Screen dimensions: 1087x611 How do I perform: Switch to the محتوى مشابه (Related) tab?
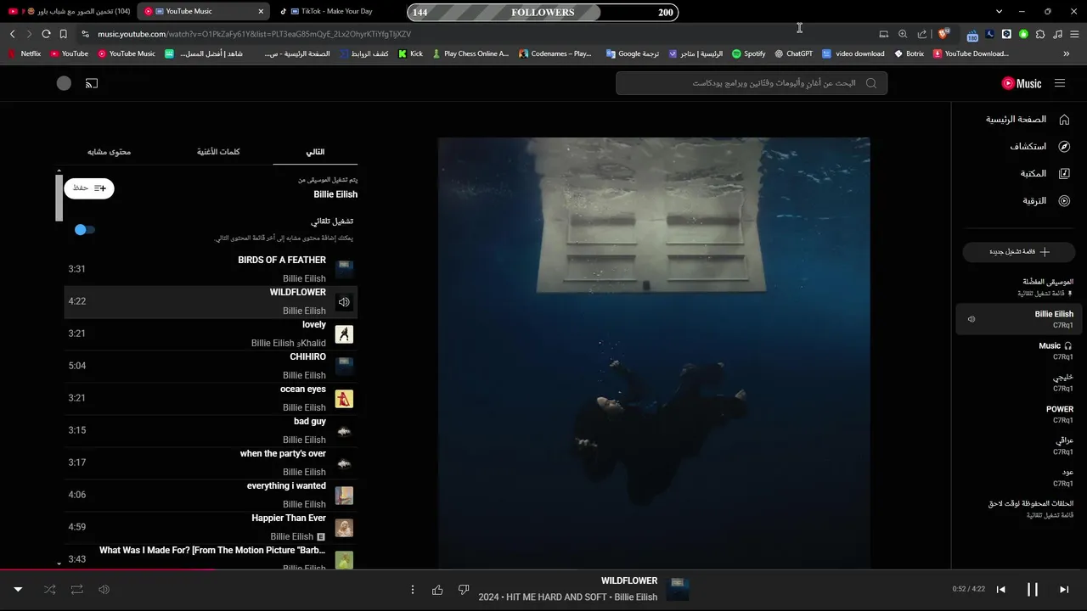coord(109,152)
